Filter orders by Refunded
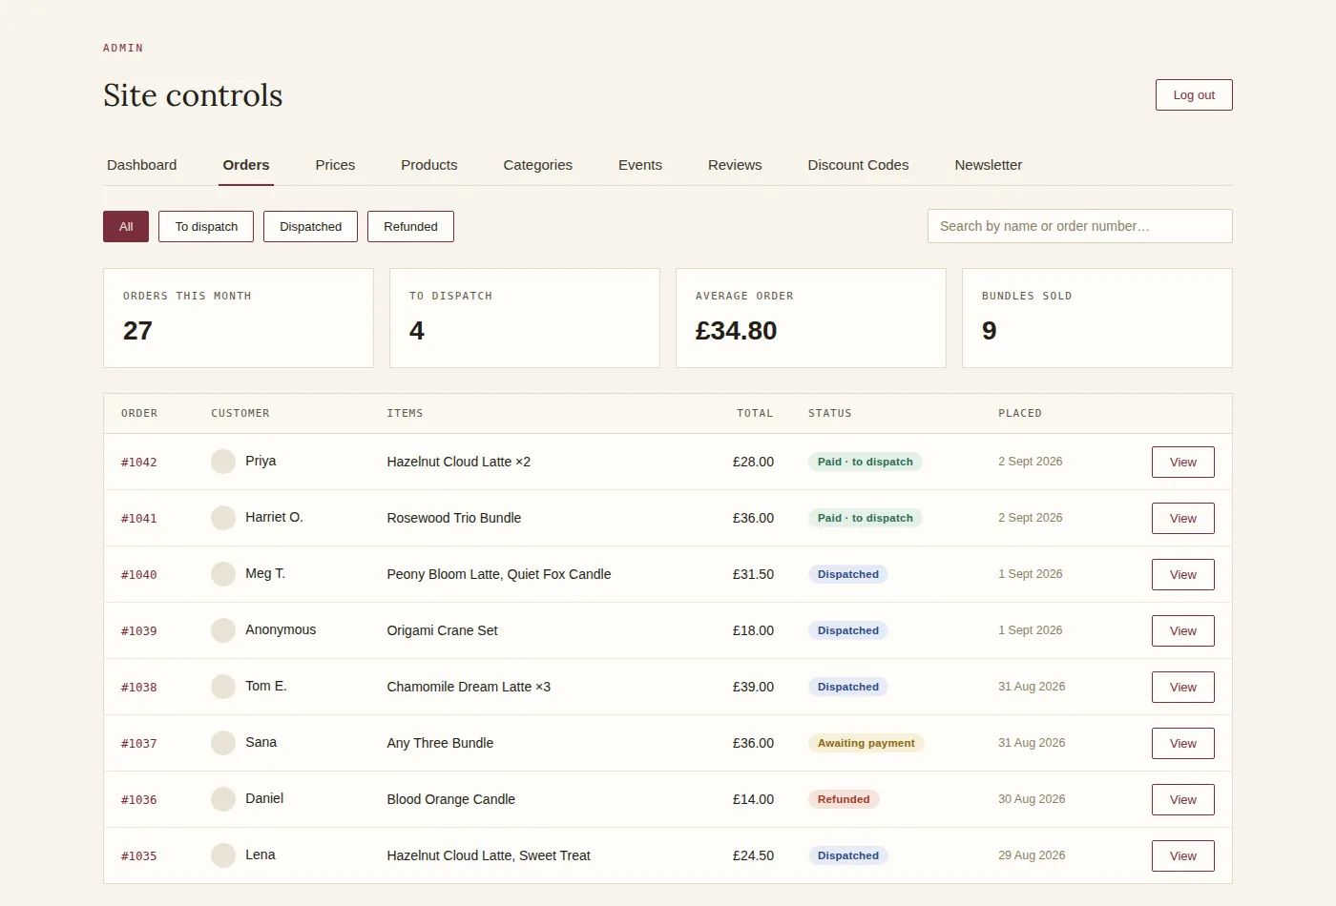1336x906 pixels. (410, 227)
